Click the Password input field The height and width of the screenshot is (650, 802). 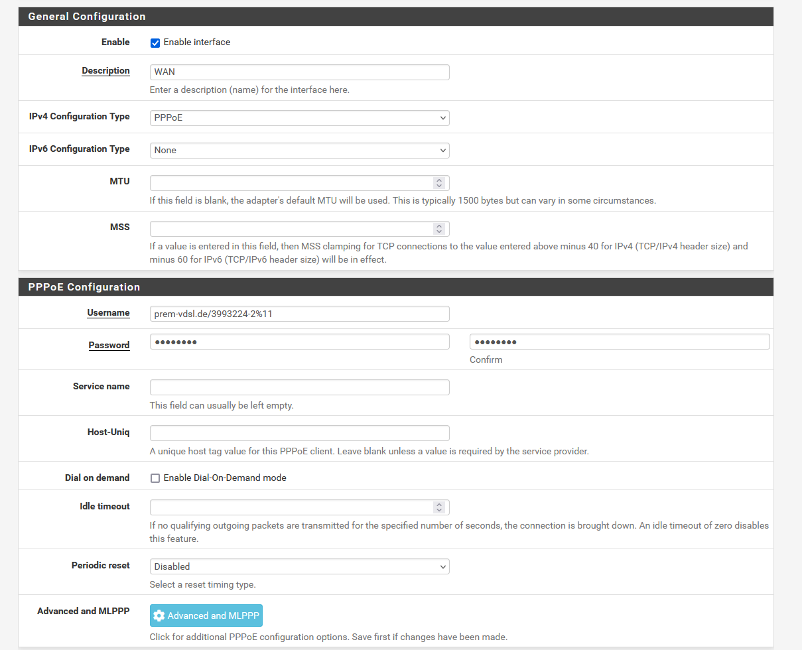tap(299, 342)
